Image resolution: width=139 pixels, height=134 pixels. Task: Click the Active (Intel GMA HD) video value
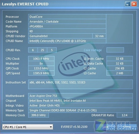80,106
